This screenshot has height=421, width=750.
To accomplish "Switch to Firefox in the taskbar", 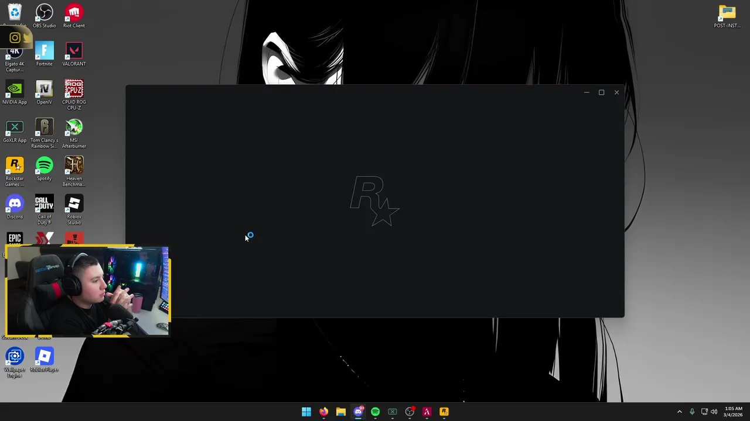I will coord(323,412).
